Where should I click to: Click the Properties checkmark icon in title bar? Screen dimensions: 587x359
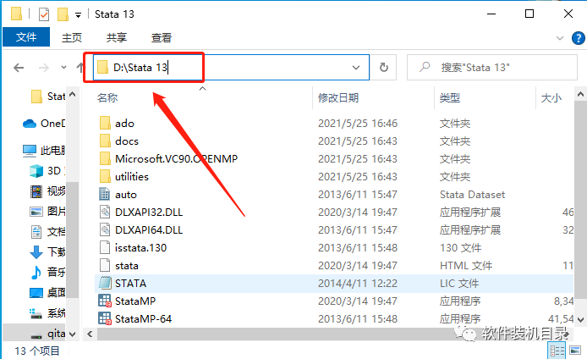click(x=44, y=14)
